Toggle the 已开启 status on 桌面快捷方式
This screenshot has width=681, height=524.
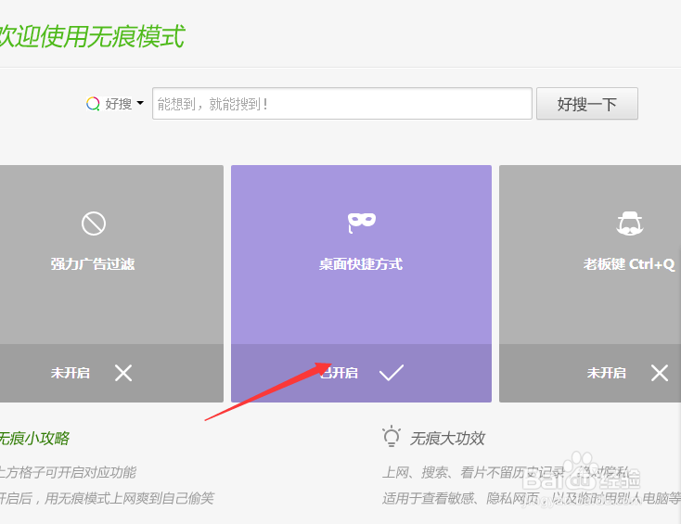click(x=339, y=373)
